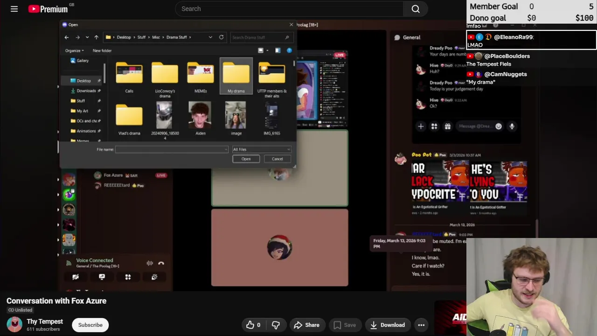Cancel the Open dialog
Viewport: 597px width, 336px height.
(x=277, y=159)
